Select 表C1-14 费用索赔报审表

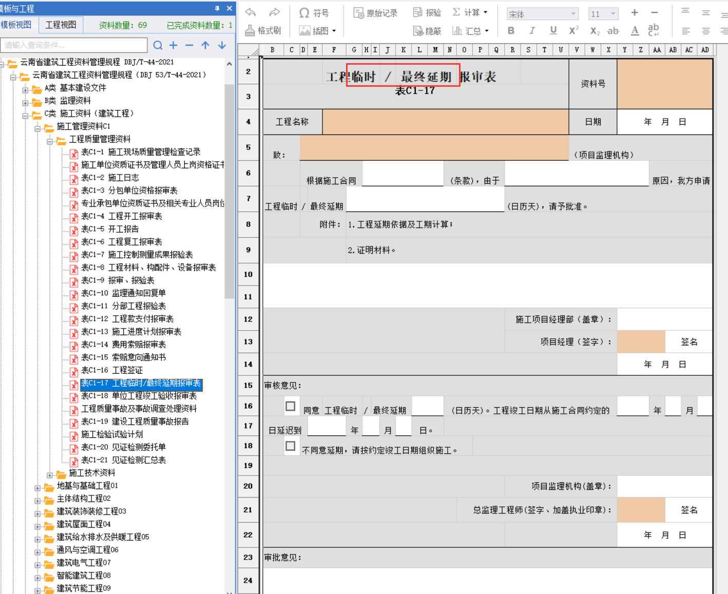click(123, 344)
